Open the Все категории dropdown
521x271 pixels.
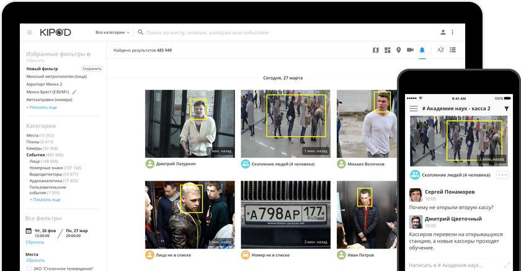112,32
